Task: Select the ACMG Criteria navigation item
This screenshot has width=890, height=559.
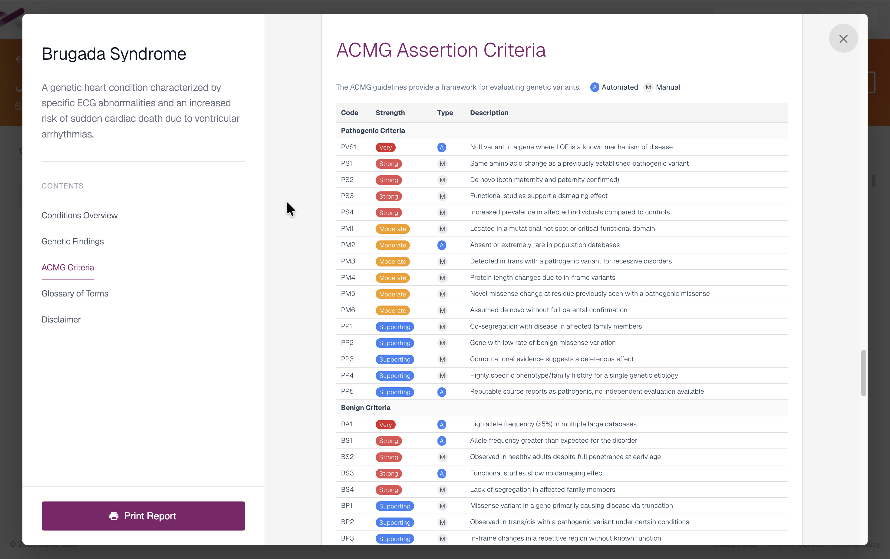Action: click(68, 267)
